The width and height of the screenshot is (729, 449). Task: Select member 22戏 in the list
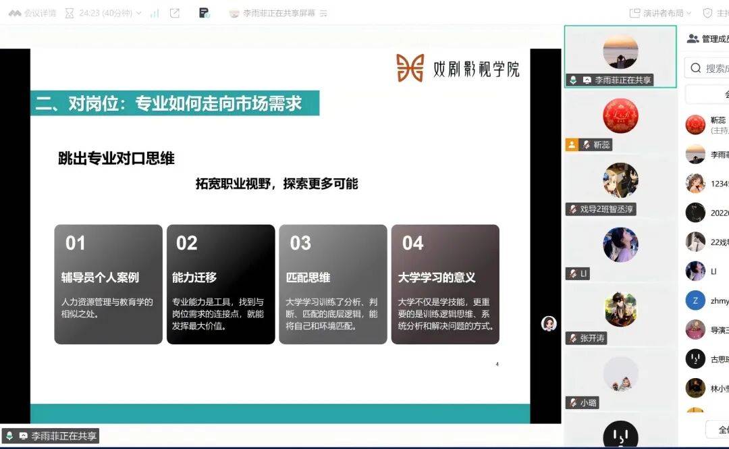(x=707, y=242)
